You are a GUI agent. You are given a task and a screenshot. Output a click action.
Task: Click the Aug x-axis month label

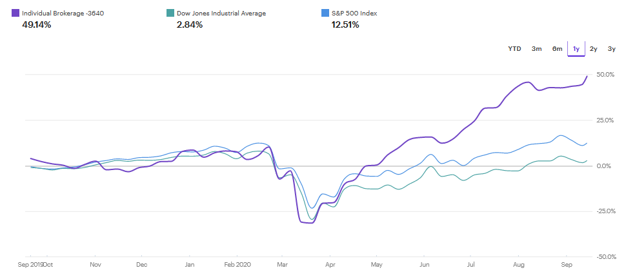tap(518, 265)
